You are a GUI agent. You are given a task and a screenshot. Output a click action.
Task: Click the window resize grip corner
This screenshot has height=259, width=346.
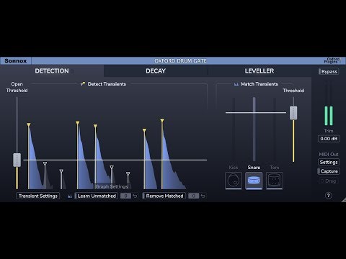coord(344,200)
